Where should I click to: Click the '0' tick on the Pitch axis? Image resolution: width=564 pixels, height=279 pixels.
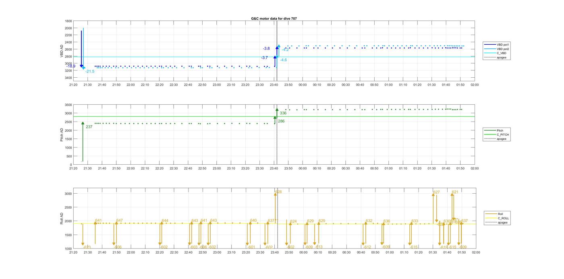click(x=71, y=165)
